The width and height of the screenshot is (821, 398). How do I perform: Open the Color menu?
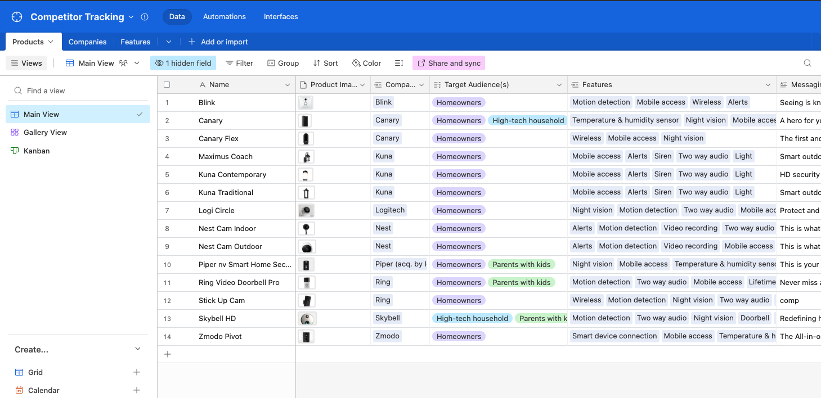click(x=366, y=63)
